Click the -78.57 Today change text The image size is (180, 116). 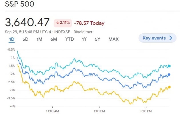[x=89, y=23]
